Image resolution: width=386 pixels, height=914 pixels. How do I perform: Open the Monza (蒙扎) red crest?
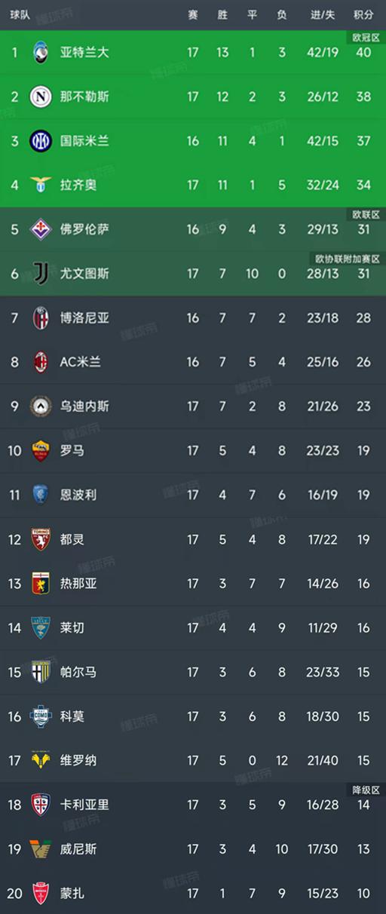[x=40, y=894]
